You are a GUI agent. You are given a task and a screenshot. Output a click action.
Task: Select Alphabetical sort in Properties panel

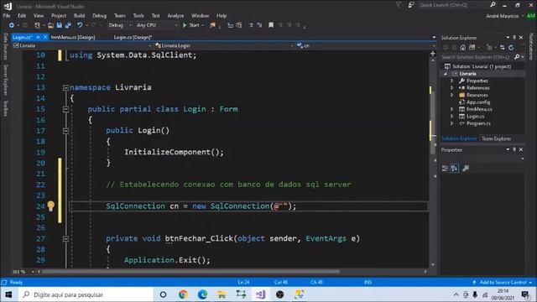[x=455, y=168]
